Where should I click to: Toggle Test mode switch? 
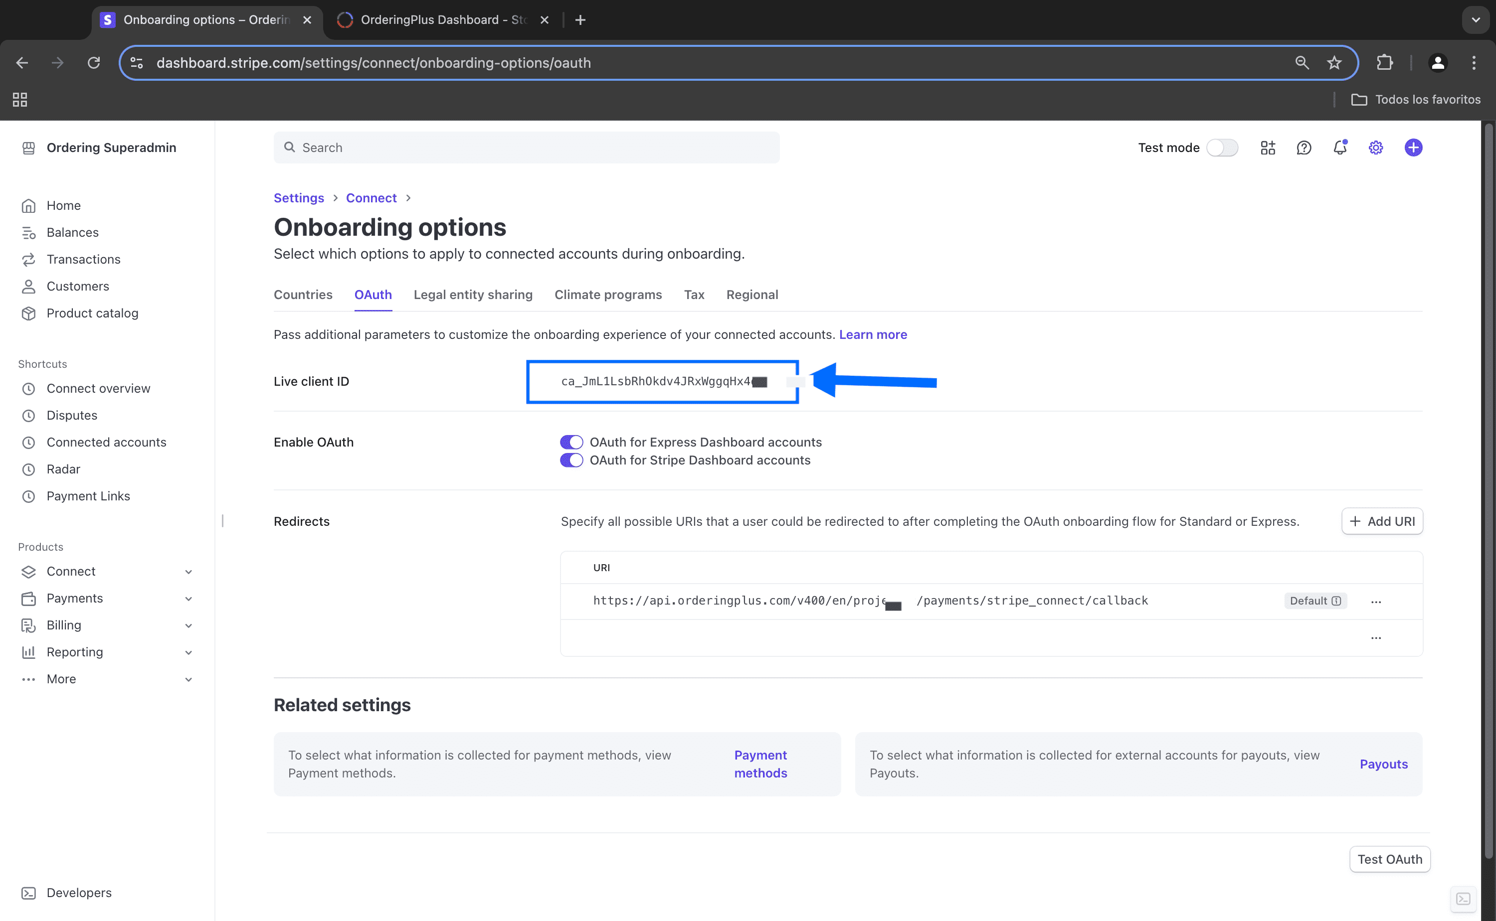[1222, 148]
